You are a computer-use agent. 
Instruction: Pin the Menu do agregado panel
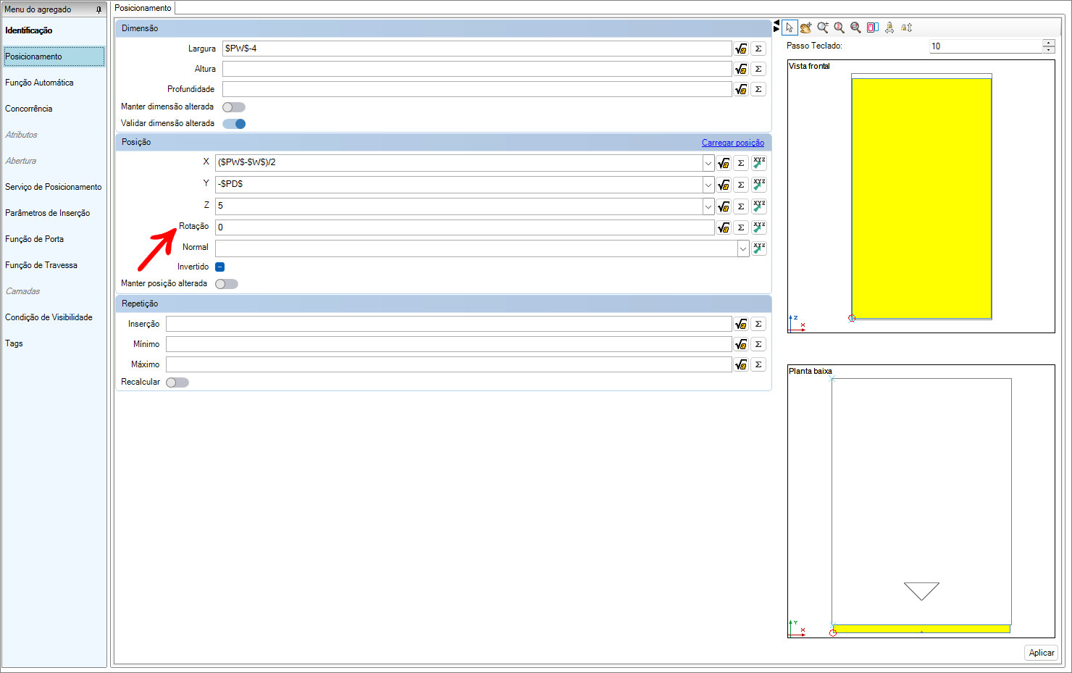coord(99,9)
